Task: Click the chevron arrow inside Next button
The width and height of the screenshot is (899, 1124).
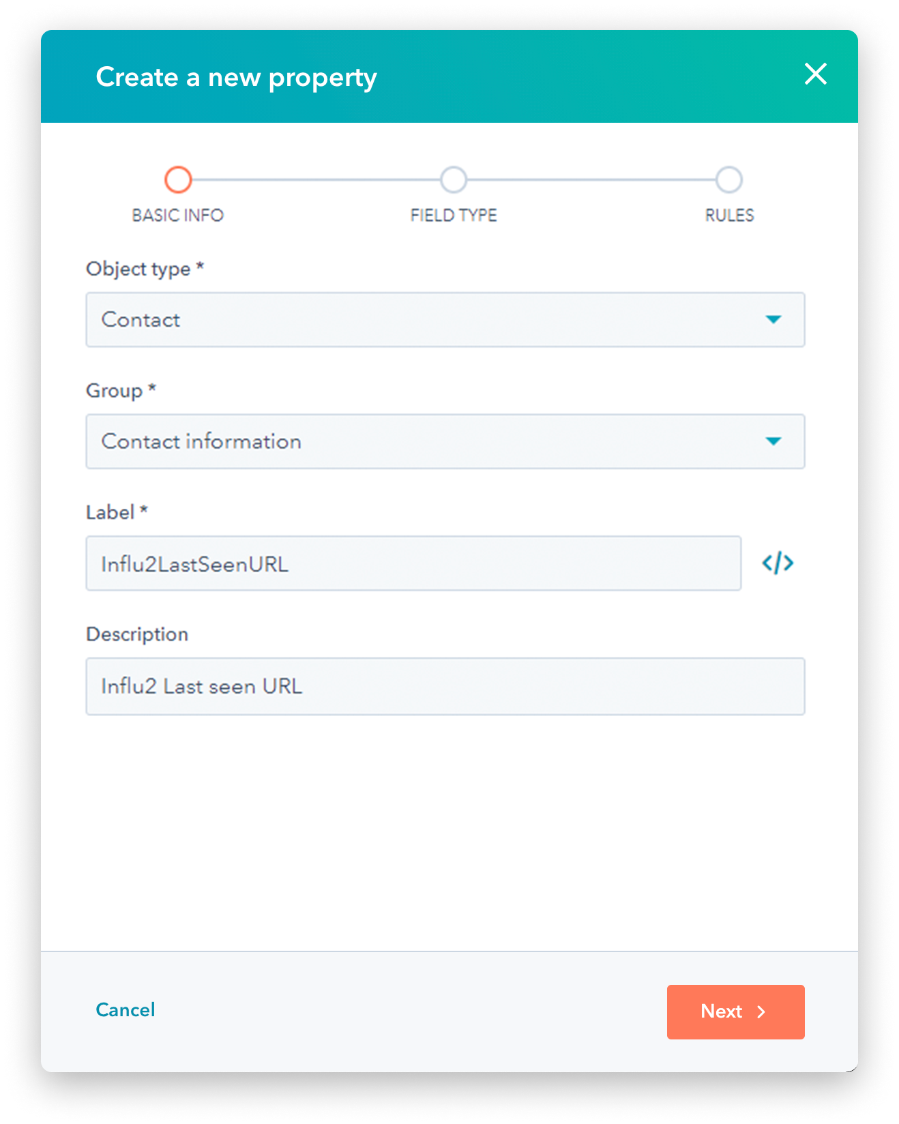Action: click(762, 1012)
